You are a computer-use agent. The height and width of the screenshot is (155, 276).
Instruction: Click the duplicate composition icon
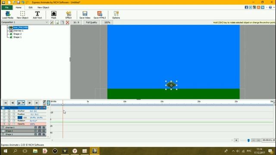(62, 22)
